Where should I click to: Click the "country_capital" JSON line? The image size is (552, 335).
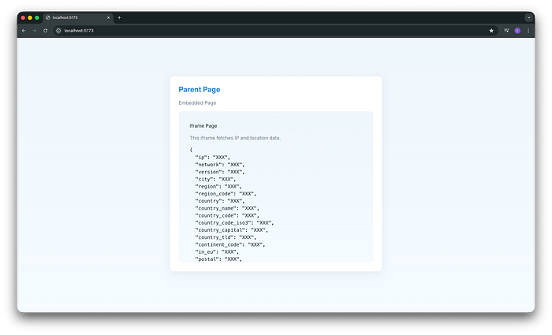pos(232,230)
